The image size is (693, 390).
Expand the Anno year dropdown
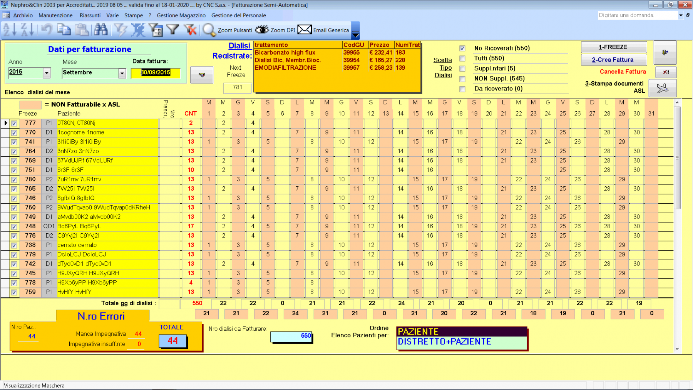click(47, 73)
